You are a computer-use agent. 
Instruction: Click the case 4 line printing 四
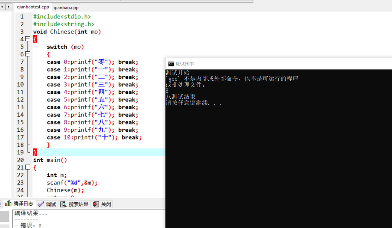point(93,92)
